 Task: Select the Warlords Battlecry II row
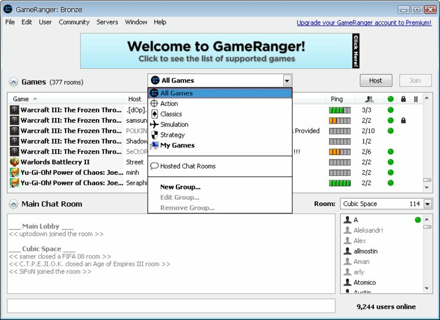[215, 162]
